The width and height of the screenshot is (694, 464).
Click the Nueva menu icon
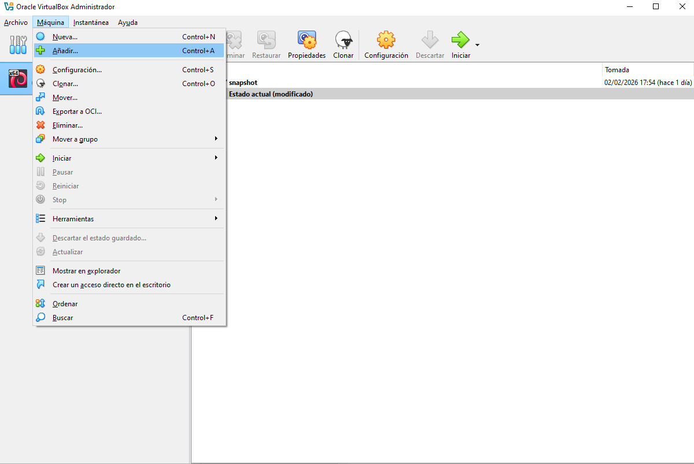(40, 36)
